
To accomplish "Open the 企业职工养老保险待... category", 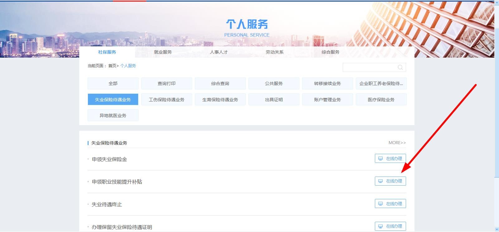I will click(381, 83).
